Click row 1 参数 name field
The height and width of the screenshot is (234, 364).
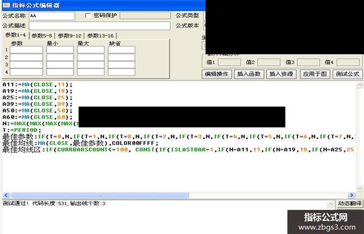[26, 50]
